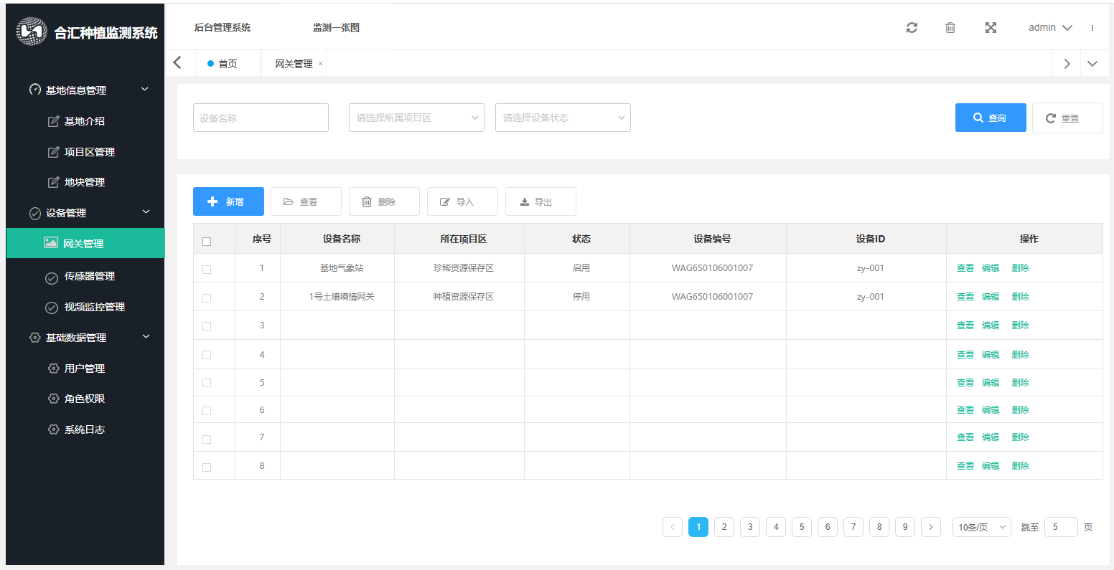1114x570 pixels.
Task: Open the 请选择所属项目区 dropdown
Action: 416,118
